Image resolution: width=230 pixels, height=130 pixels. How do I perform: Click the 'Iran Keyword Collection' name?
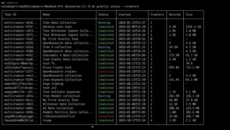coord(62,80)
